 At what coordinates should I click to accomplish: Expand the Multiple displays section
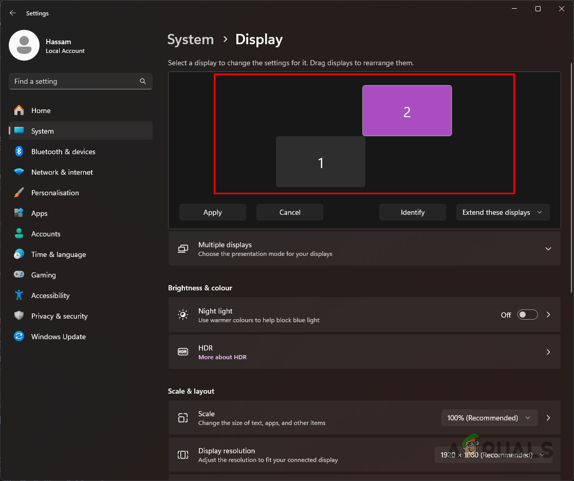point(548,249)
